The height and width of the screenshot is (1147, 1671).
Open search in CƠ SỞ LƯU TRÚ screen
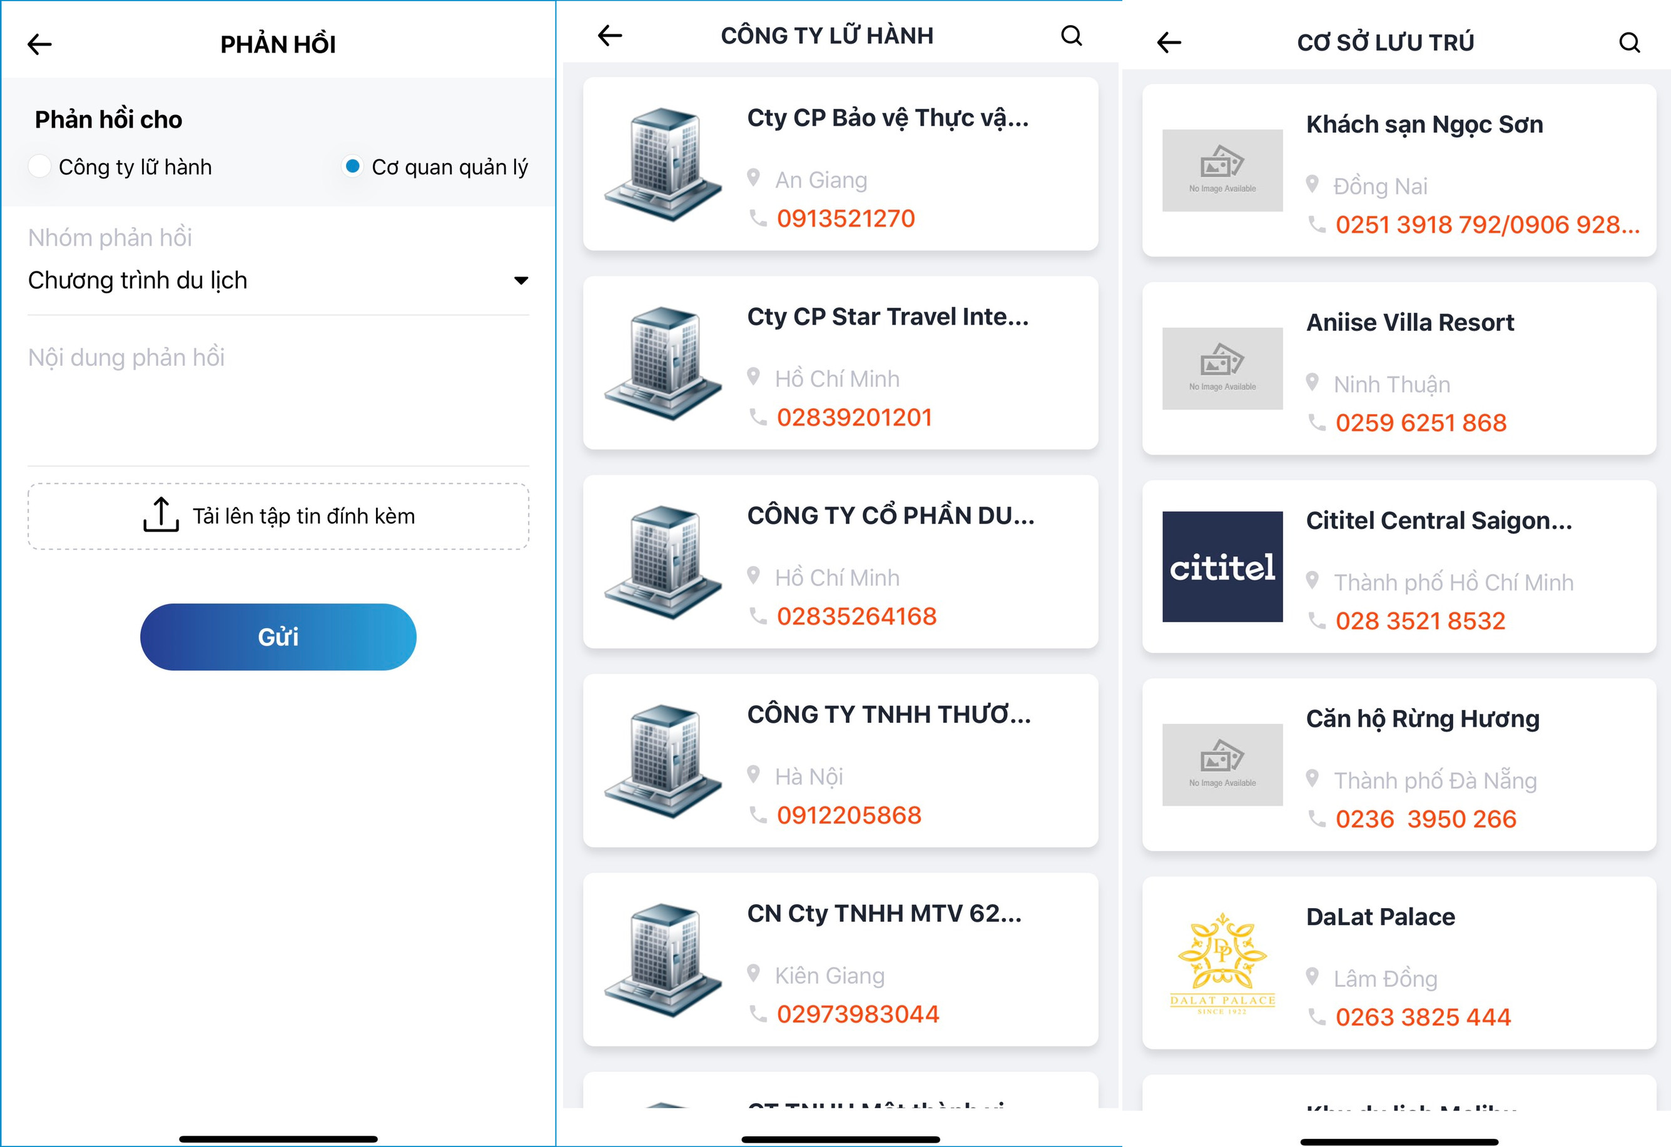1629,43
